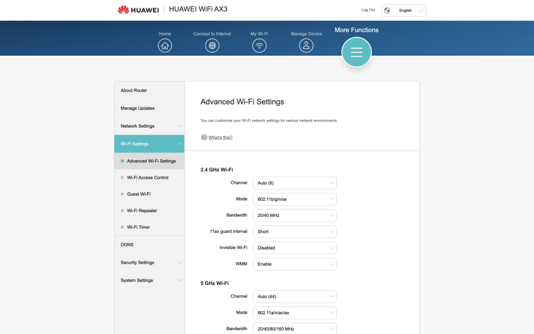
Task: Select Advanced Wi-Fi Settings item
Action: (150, 161)
